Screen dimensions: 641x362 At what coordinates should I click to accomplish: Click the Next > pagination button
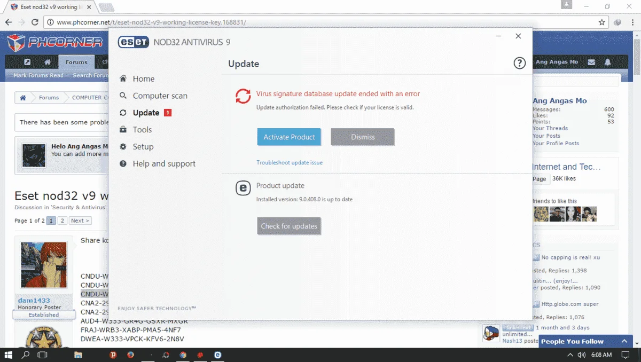tap(80, 221)
